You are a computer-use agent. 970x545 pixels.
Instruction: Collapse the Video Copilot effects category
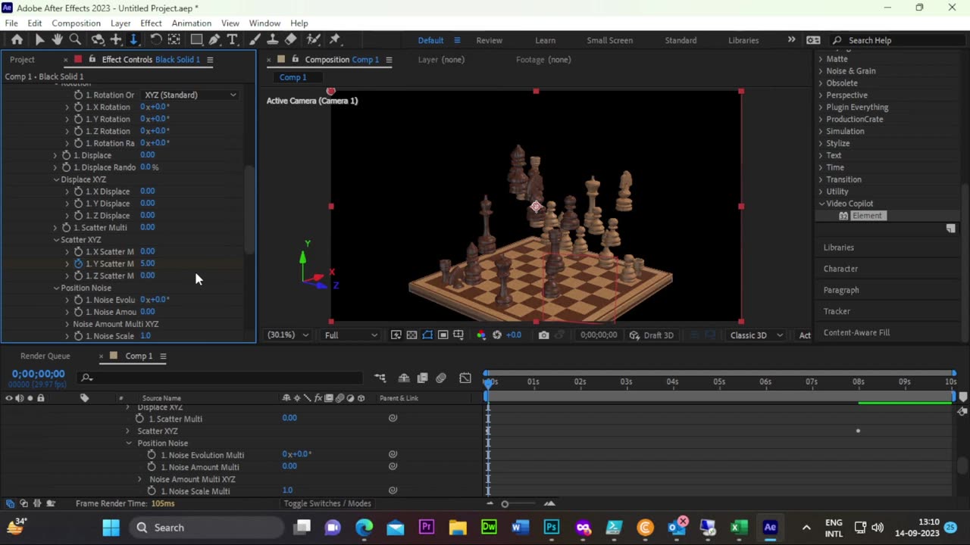(x=821, y=204)
